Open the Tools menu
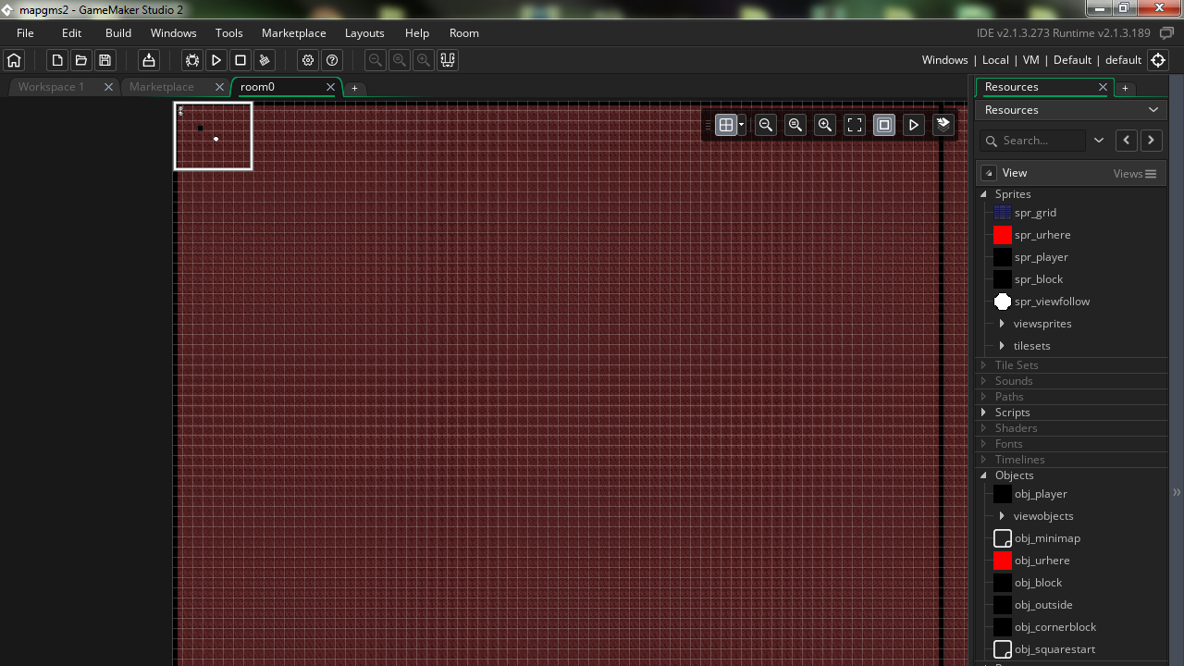Screen dimensions: 1184x666 point(228,32)
